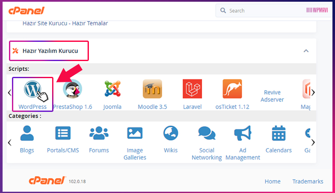Collapse the Hazır Yazılım Kurucu section

(306, 51)
